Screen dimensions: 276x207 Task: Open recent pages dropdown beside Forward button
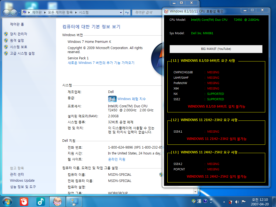(x=19, y=13)
